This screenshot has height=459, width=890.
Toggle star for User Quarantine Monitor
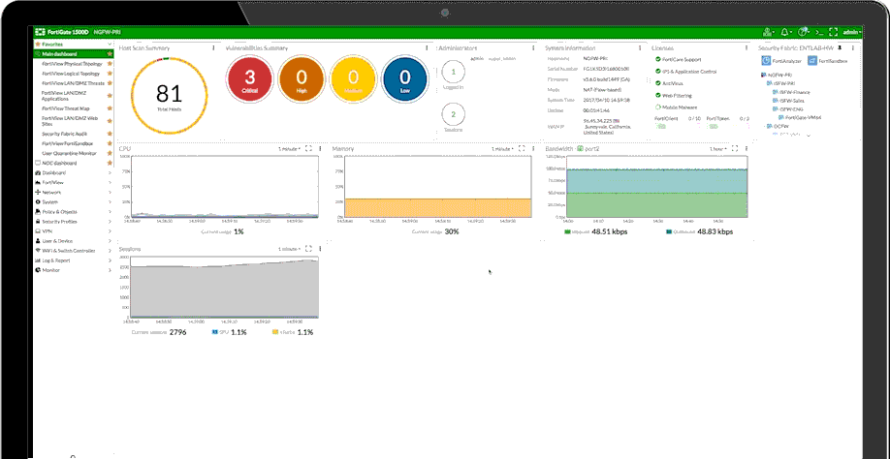110,154
